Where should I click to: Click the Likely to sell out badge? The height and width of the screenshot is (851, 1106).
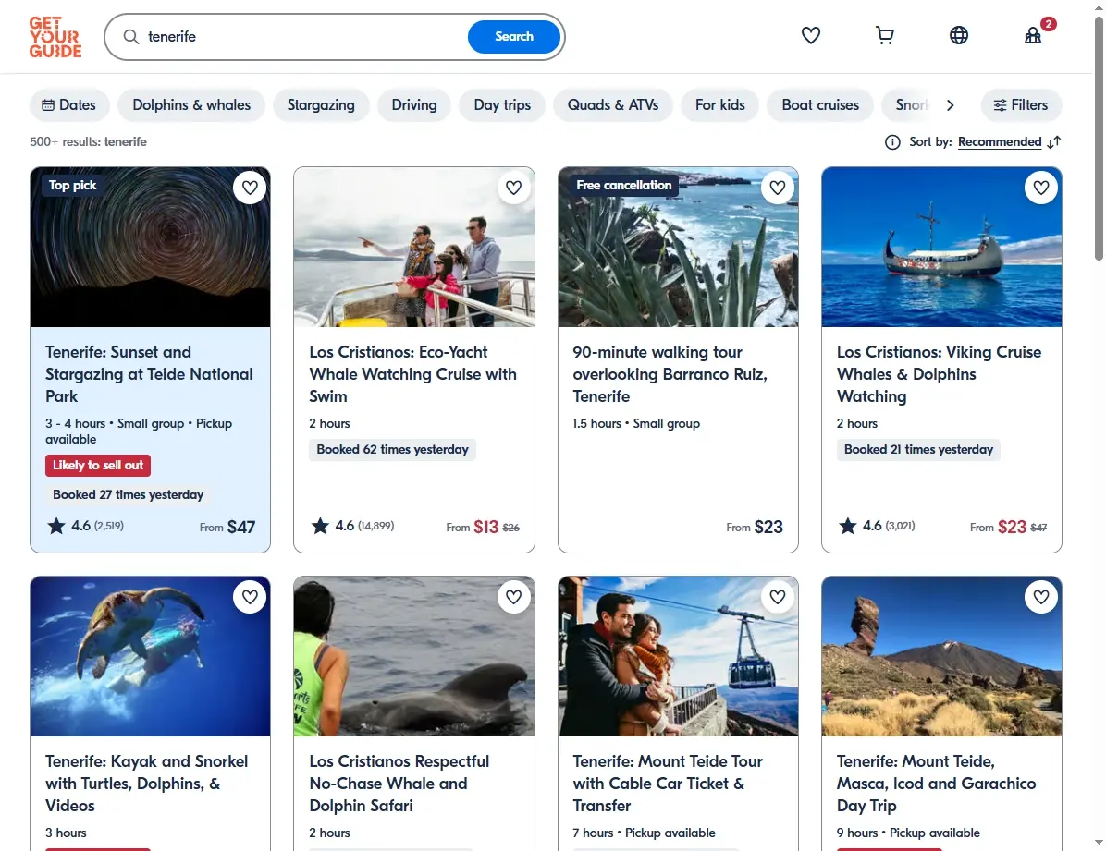pyautogui.click(x=98, y=466)
